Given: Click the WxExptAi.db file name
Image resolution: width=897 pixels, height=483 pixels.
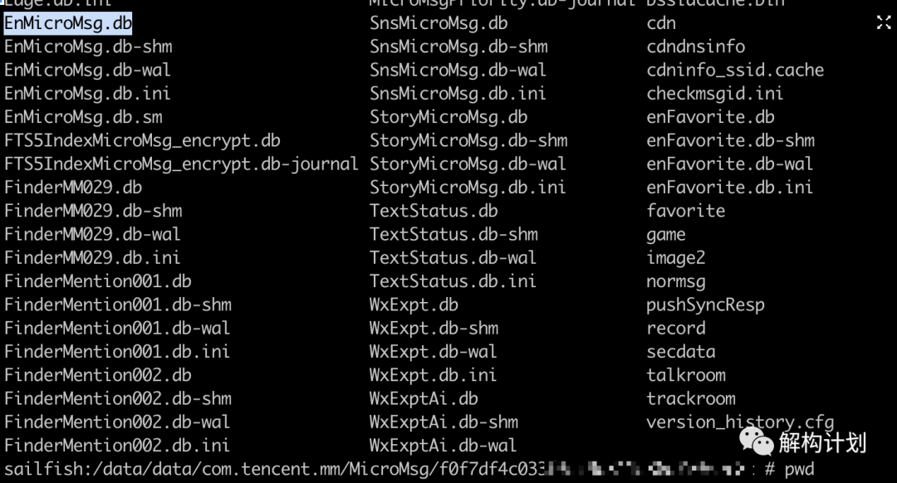Looking at the screenshot, I should coord(424,398).
